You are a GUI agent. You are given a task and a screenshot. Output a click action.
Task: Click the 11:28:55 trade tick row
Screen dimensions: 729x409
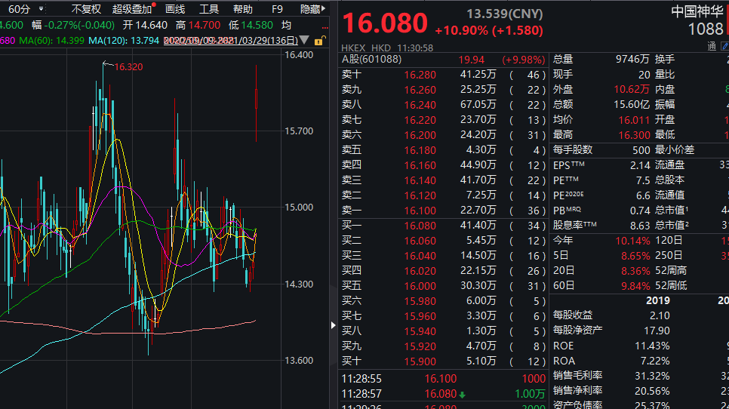pos(444,379)
